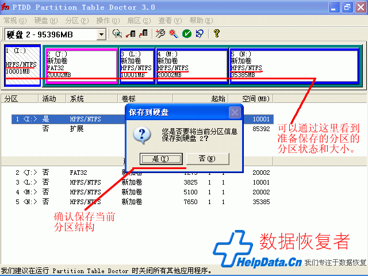
Task: Close the 保存到硬盘 dialog
Action: coord(235,113)
